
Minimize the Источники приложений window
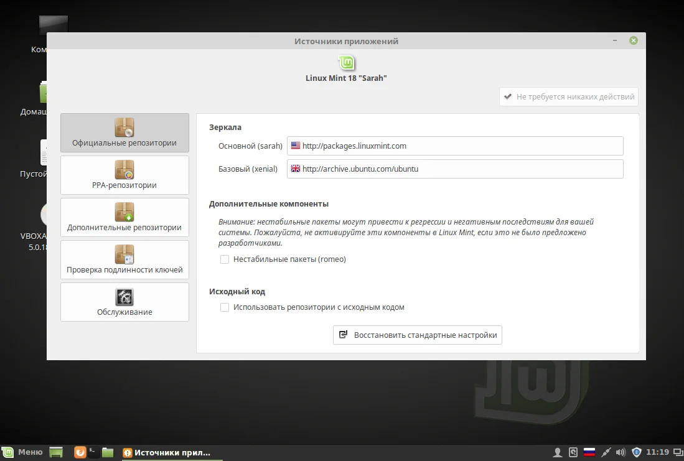coord(615,40)
